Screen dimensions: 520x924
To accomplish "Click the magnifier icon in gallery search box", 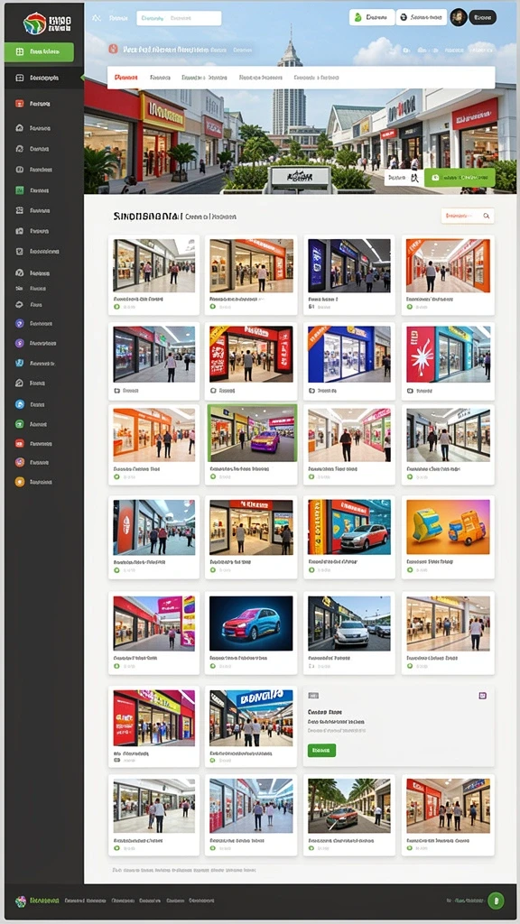I will tap(487, 217).
